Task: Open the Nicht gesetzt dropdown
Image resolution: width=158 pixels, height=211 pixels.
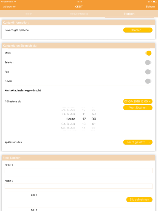Action: 138,142
